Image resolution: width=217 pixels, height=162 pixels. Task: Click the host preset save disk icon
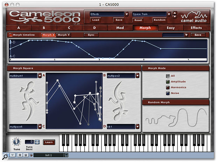[66, 155]
